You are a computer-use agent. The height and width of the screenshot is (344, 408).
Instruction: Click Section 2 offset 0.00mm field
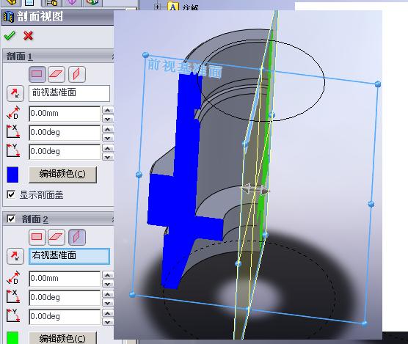(65, 278)
